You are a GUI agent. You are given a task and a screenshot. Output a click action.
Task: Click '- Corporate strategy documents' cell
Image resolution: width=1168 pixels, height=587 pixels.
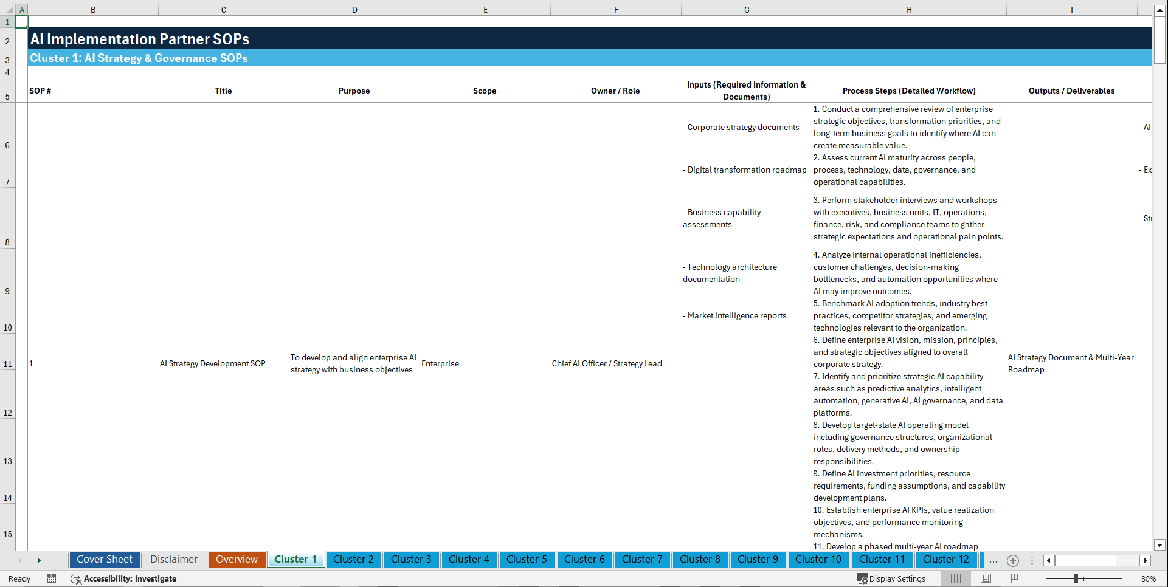[741, 127]
